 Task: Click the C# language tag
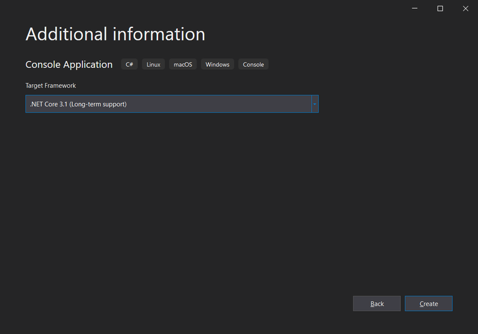129,64
